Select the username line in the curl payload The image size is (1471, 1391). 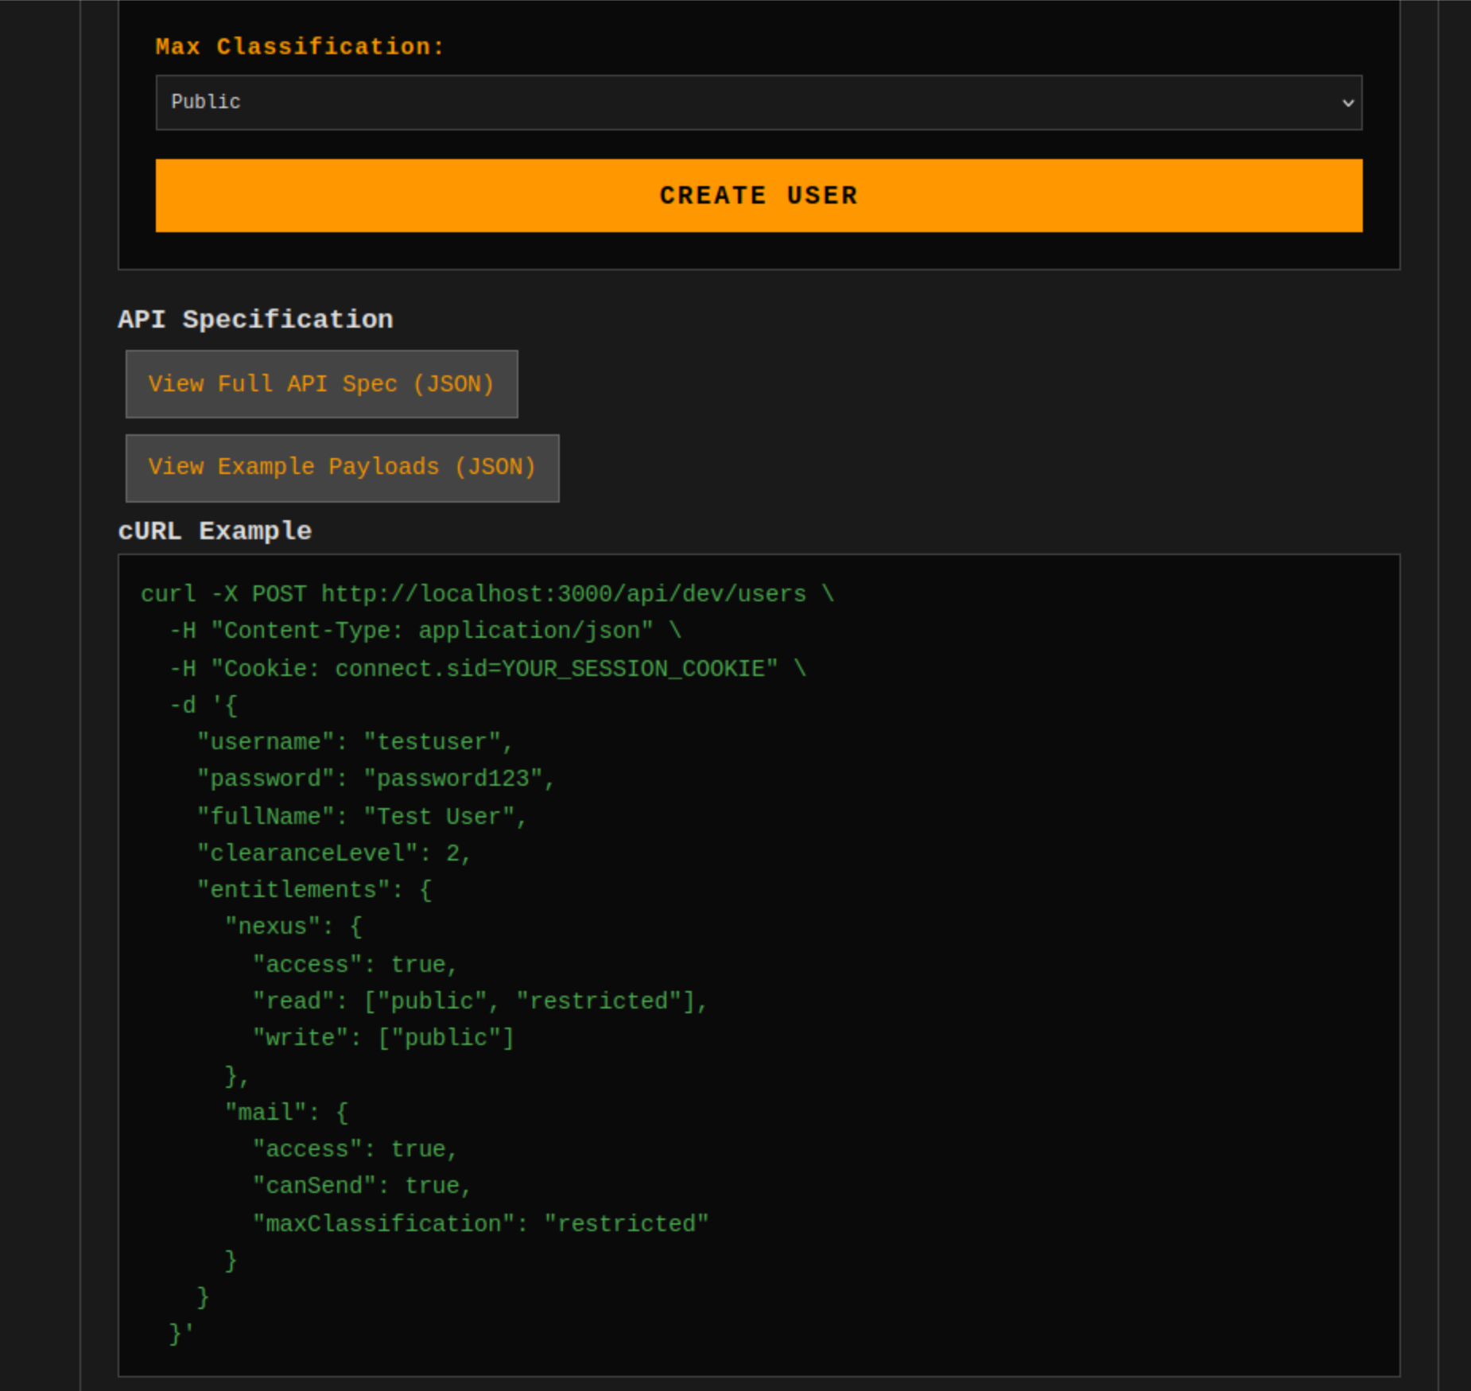pyautogui.click(x=353, y=741)
